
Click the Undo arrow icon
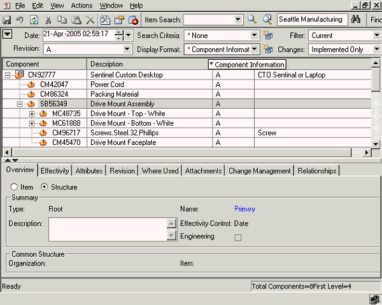coord(20,20)
